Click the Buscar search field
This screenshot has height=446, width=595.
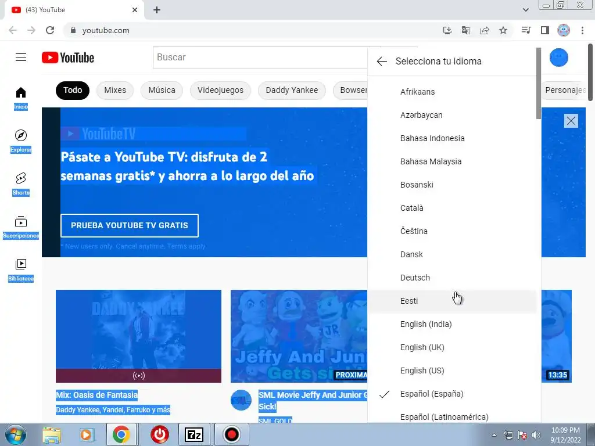tap(260, 57)
